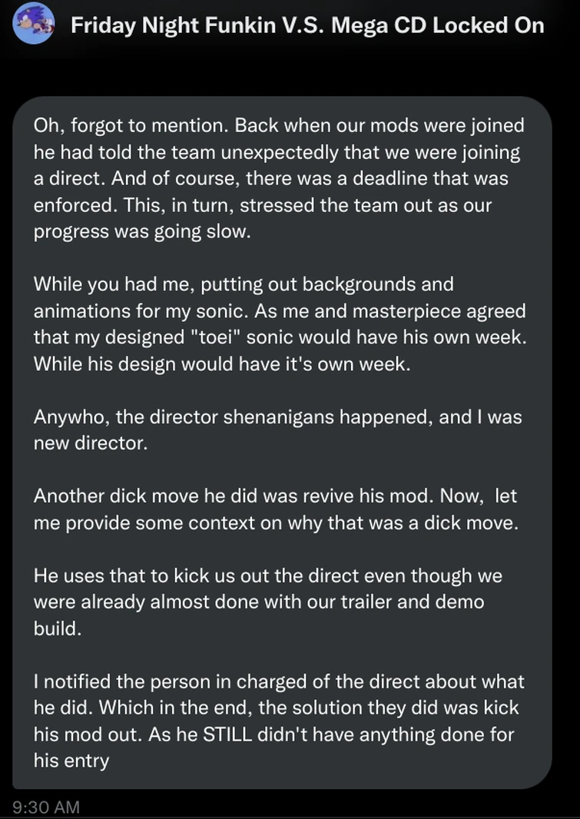Click paragraph starting "While you had me"
The image size is (580, 819).
pyautogui.click(x=280, y=324)
